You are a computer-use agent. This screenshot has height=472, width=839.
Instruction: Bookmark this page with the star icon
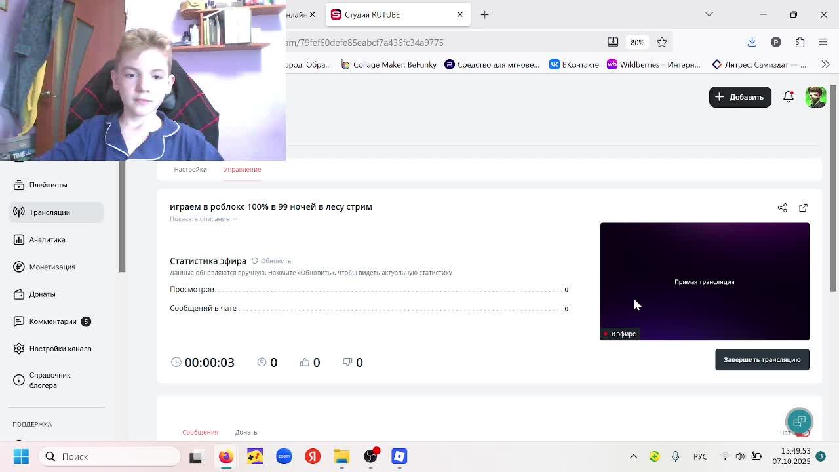pos(662,43)
